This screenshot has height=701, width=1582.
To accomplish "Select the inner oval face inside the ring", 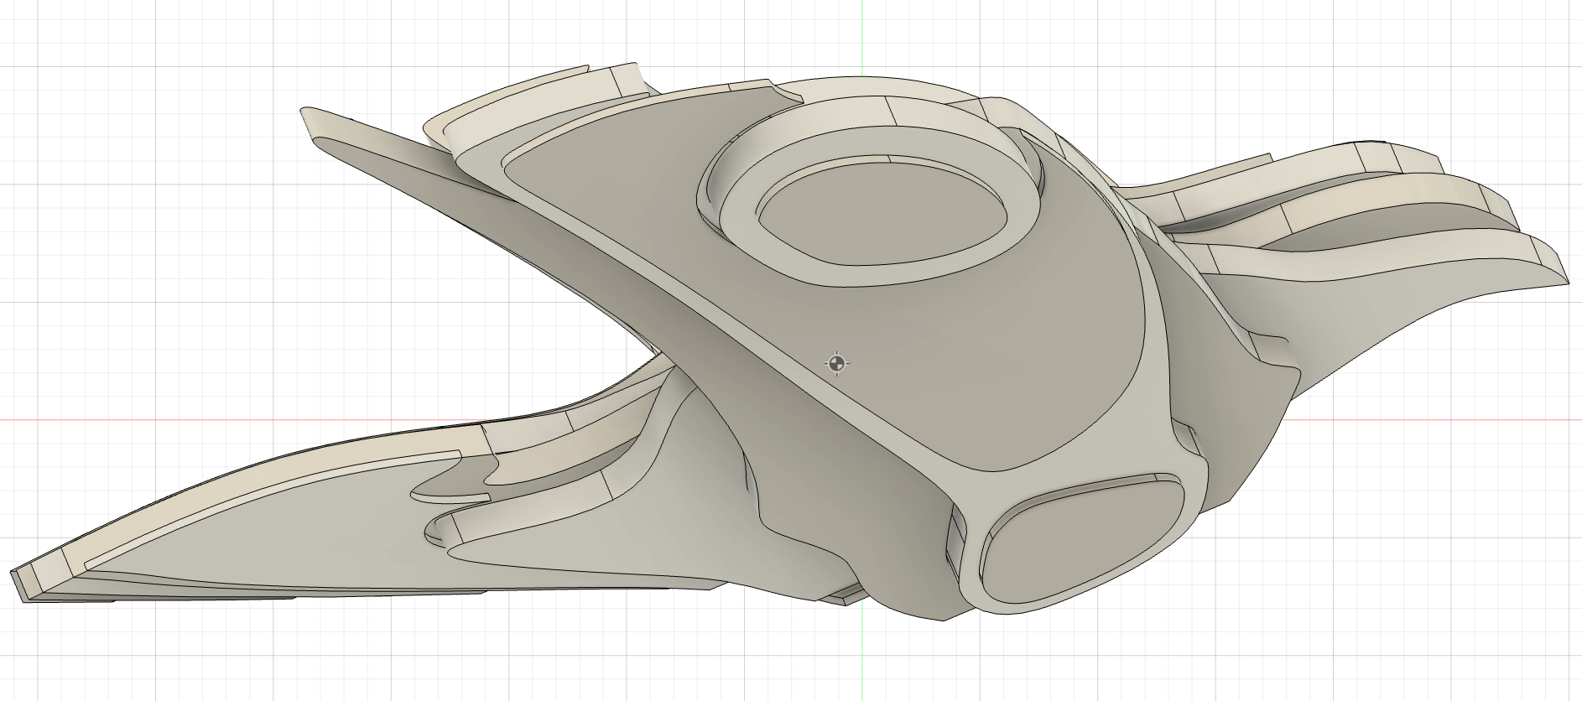I will click(882, 213).
